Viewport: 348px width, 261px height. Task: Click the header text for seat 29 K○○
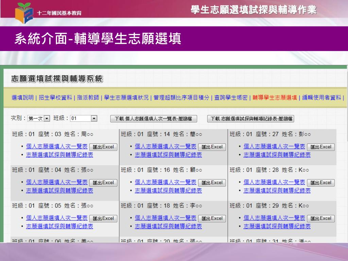tap(269, 206)
